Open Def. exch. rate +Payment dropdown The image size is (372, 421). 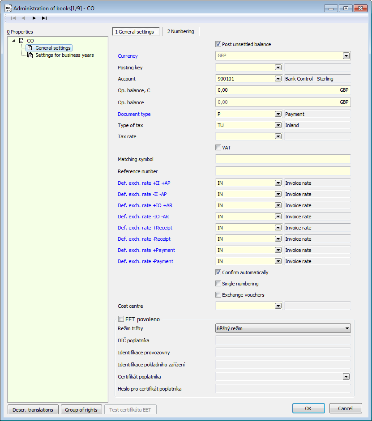tap(278, 250)
